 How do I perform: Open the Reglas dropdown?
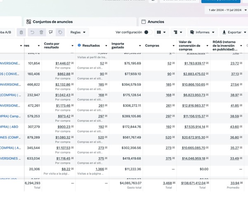(x=78, y=32)
